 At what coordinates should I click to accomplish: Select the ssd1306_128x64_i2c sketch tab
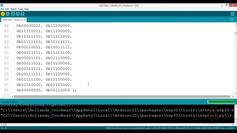14,20
